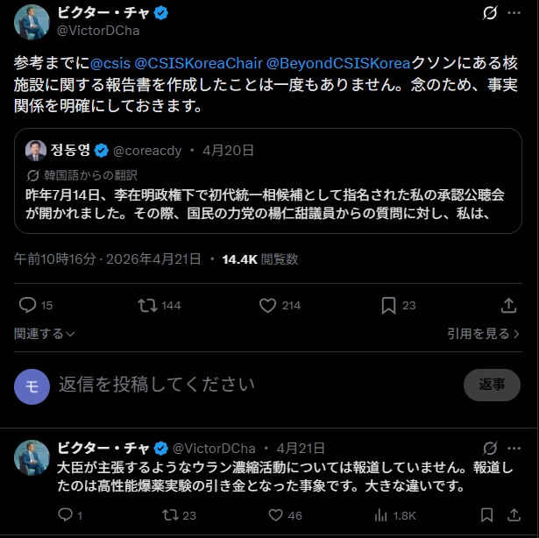Click the Grok icon on the main post
539x538 pixels.
tap(491, 14)
